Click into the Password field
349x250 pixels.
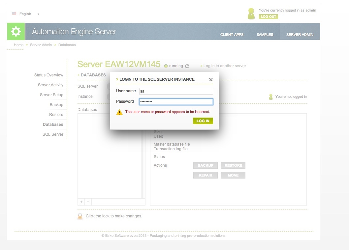(x=175, y=102)
